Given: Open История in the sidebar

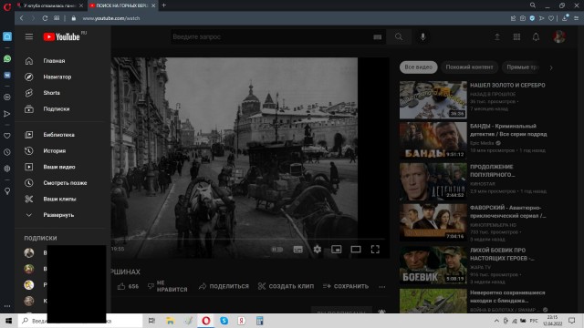Looking at the screenshot, I should point(55,150).
